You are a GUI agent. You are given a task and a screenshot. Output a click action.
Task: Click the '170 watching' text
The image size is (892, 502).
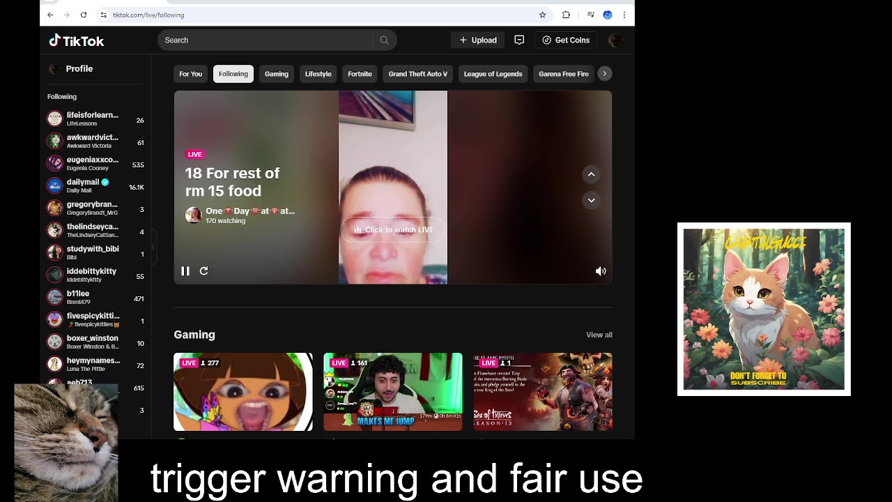tap(225, 221)
